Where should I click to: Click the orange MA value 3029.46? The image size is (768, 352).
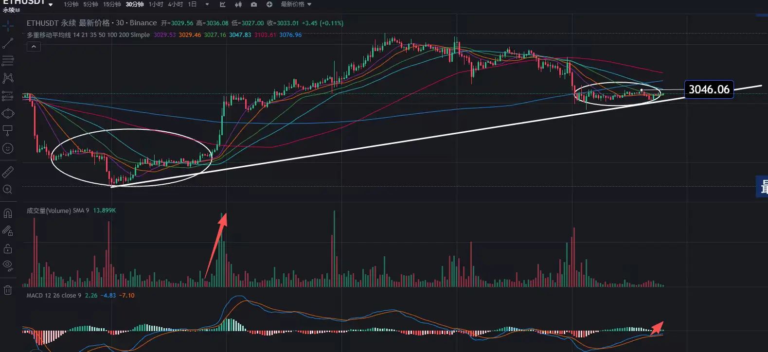190,35
